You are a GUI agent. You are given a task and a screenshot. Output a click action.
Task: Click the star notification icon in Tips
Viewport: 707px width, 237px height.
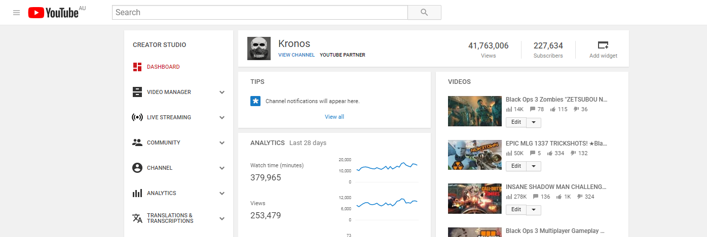[x=255, y=101]
